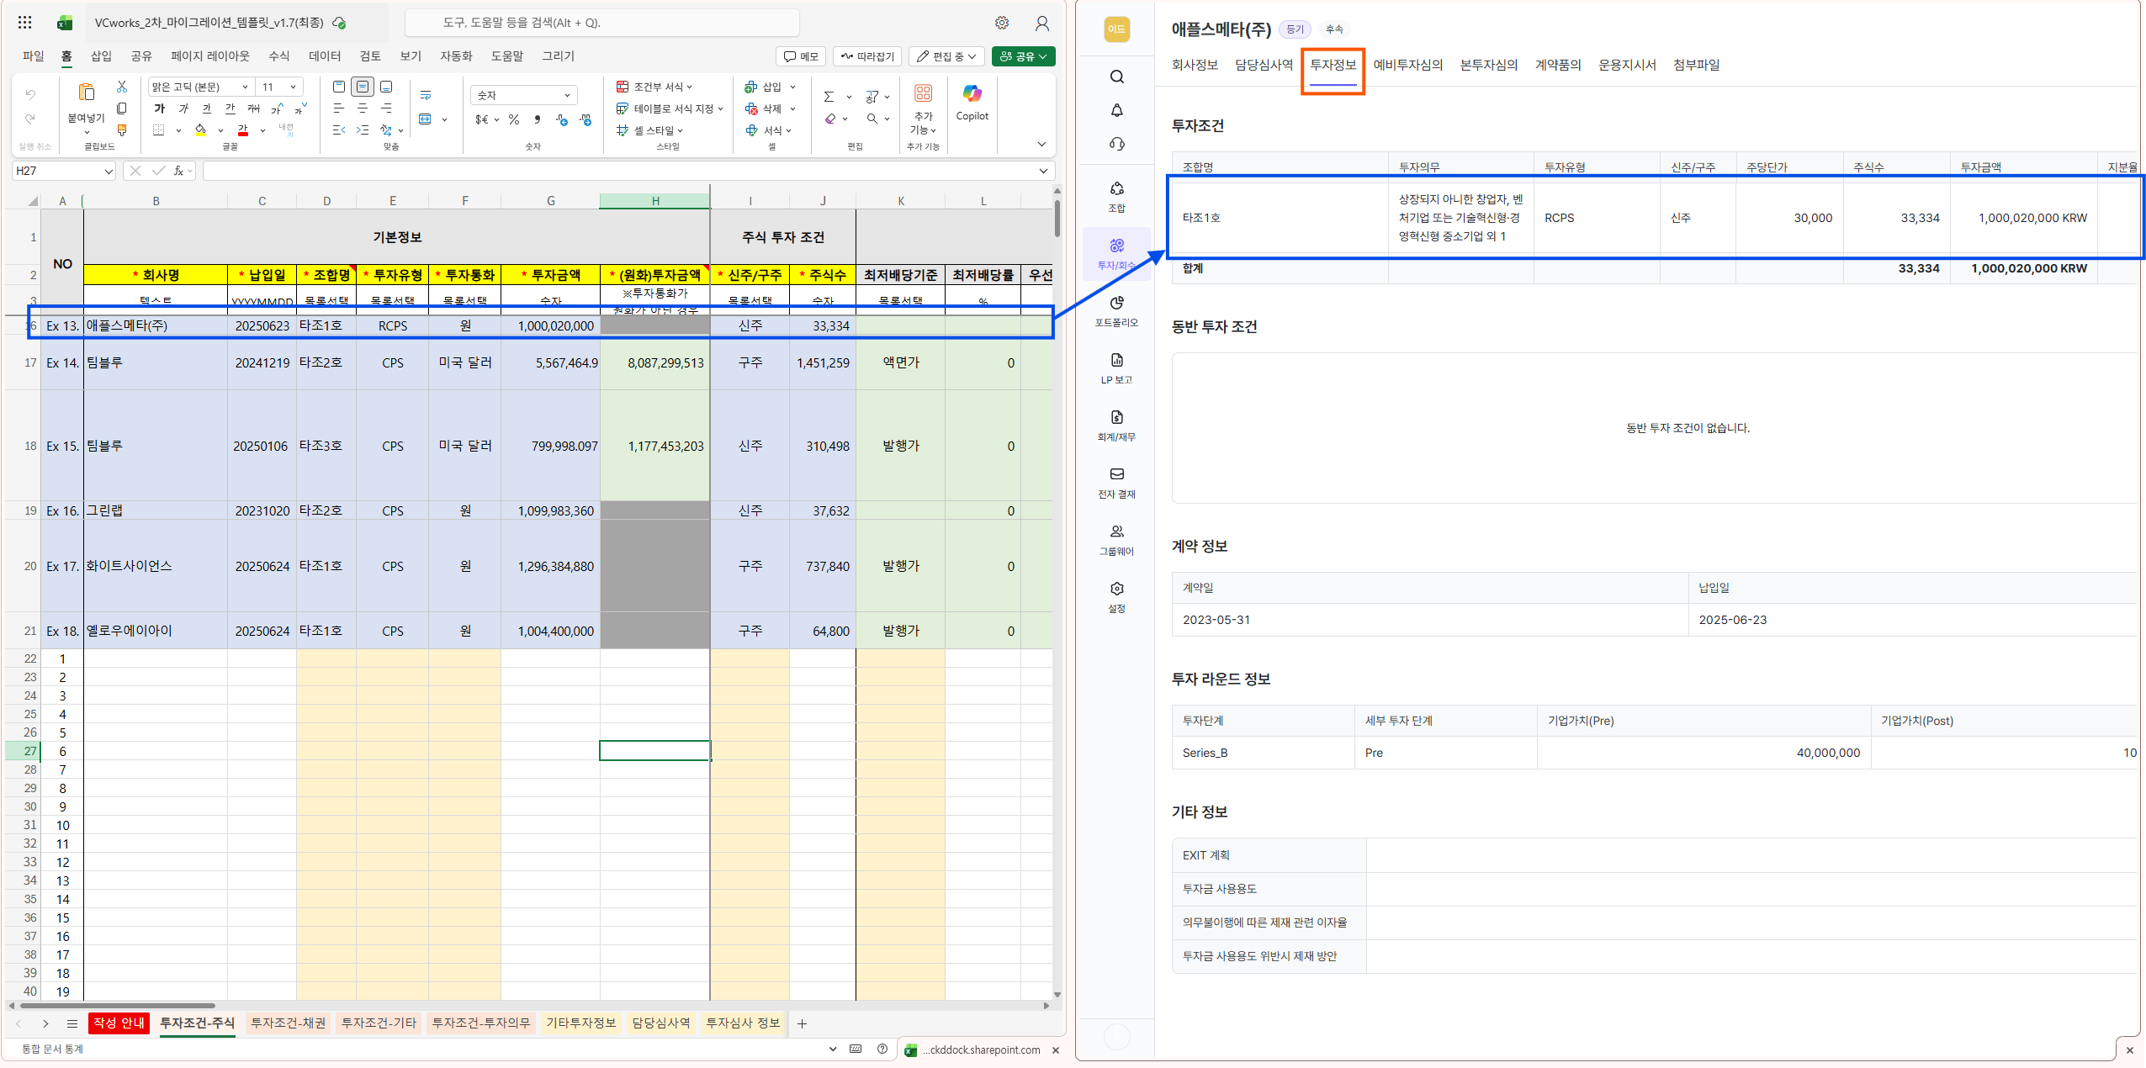
Task: Open Copilot in the ribbon
Action: 972,103
